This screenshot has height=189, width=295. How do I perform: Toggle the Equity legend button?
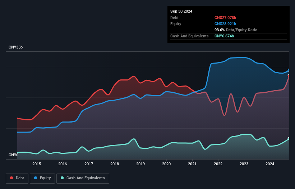point(42,178)
